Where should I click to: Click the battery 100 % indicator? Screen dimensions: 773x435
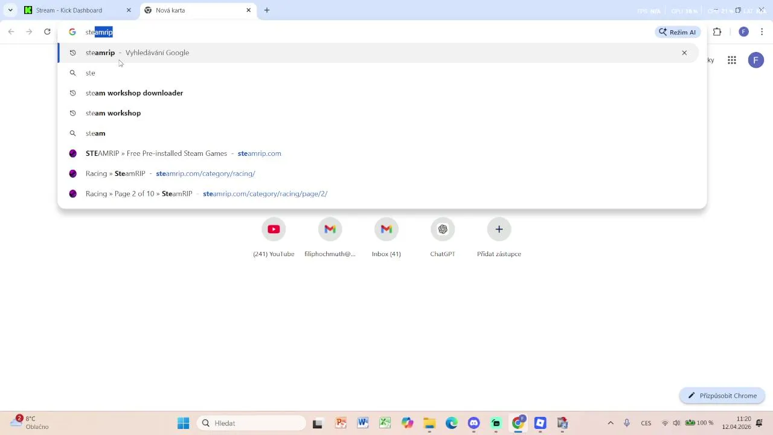(x=699, y=423)
